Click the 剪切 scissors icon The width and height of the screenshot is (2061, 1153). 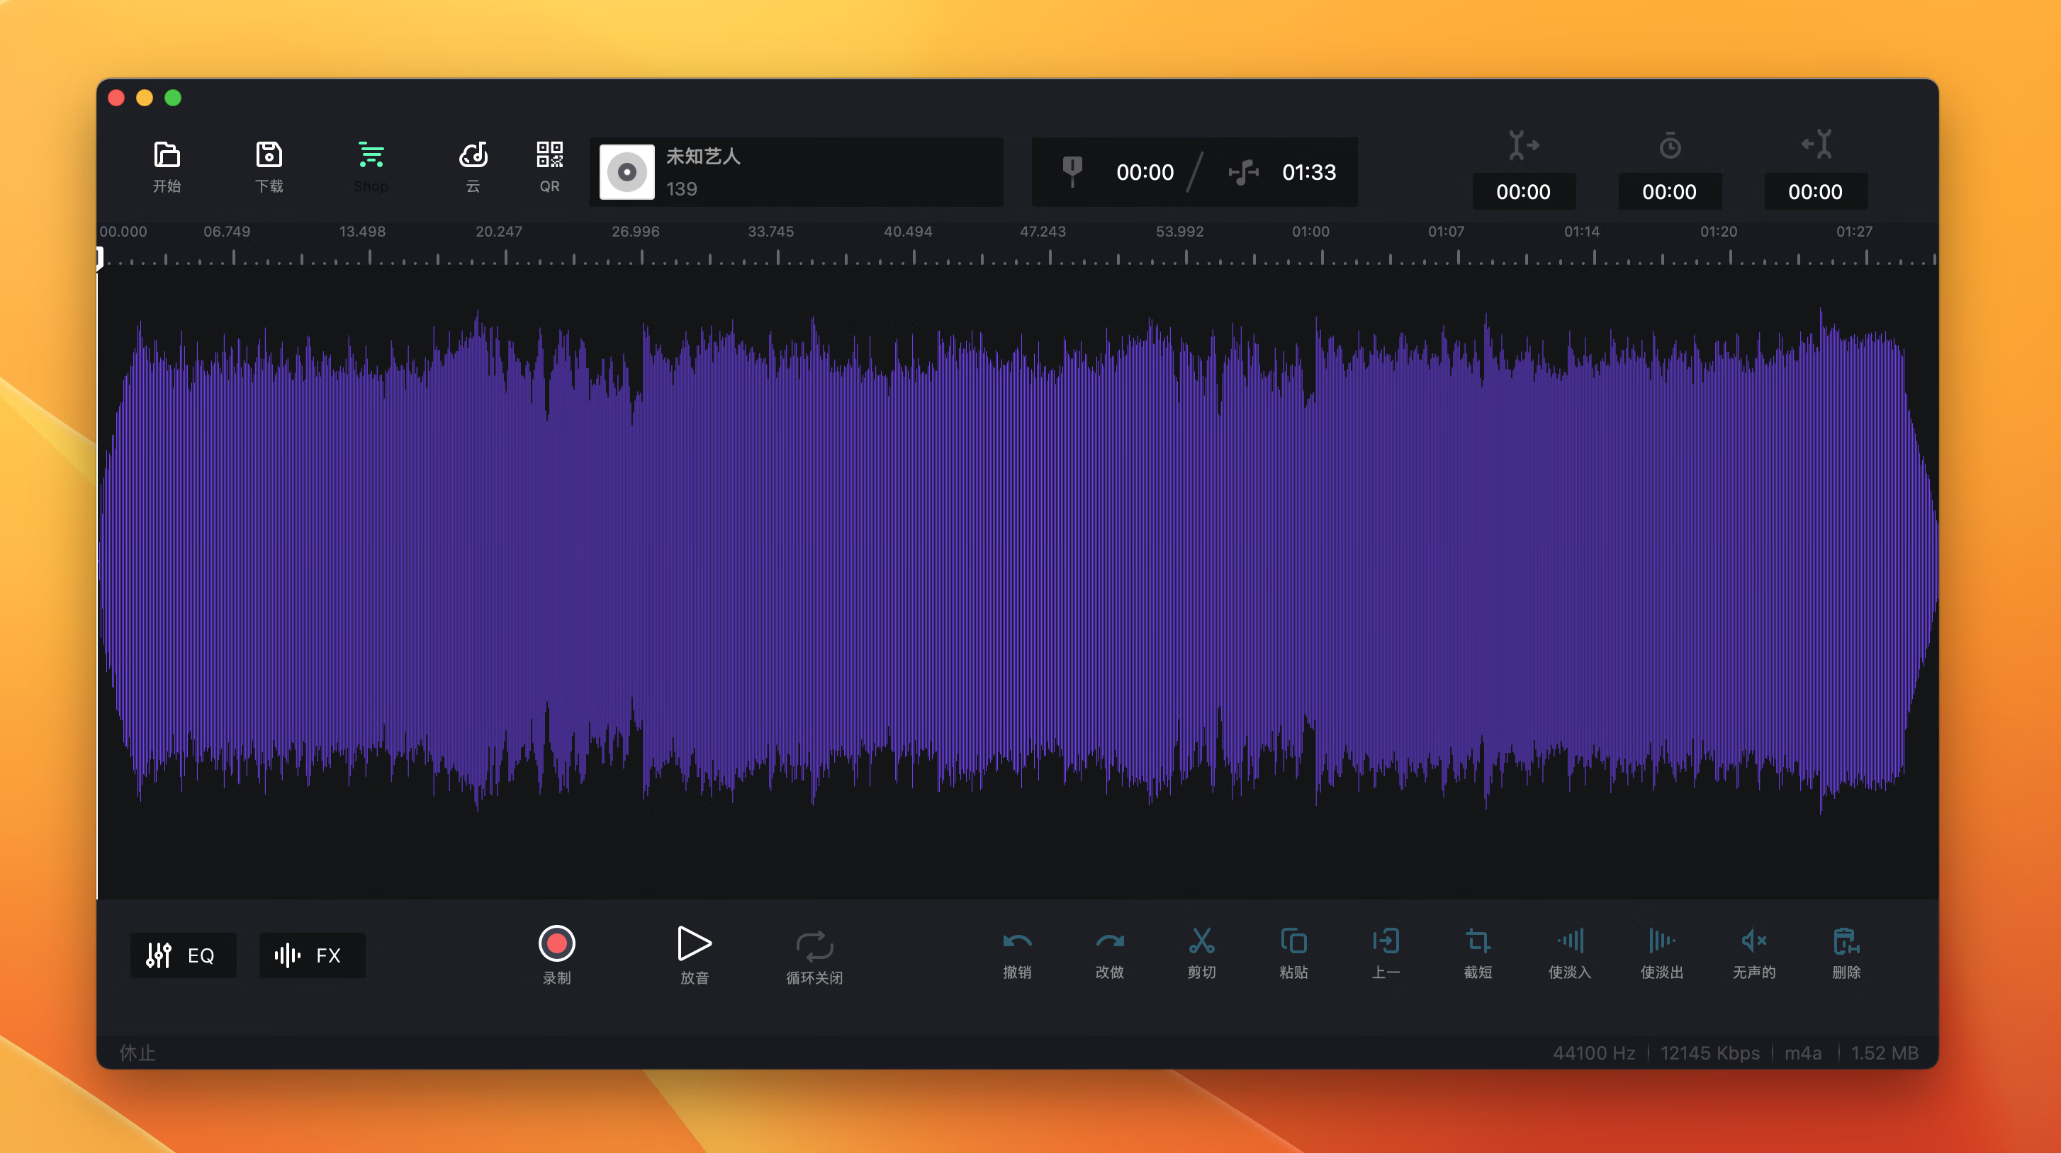click(1201, 942)
